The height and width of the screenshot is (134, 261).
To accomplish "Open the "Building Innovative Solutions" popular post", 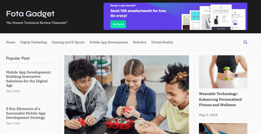I will [x=29, y=79].
